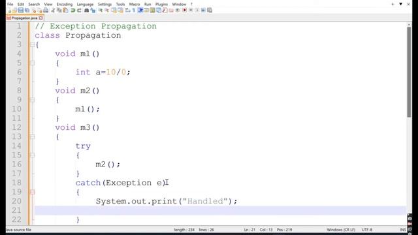Click the 'length : 234' status entry
The image size is (418, 235).
click(184, 229)
